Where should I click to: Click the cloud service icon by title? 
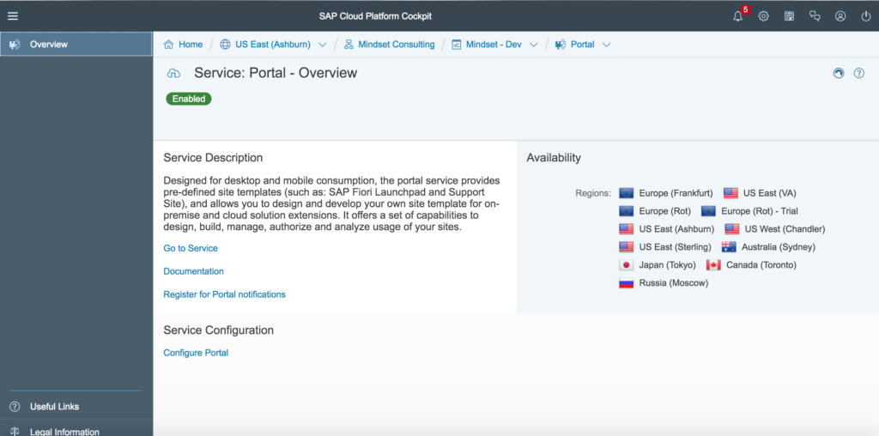click(174, 74)
